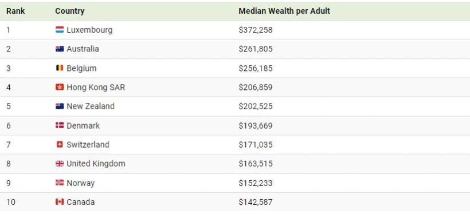Viewport: 470px width, 214px height.
Task: Click the $142,587 value for Canada
Action: tap(256, 202)
